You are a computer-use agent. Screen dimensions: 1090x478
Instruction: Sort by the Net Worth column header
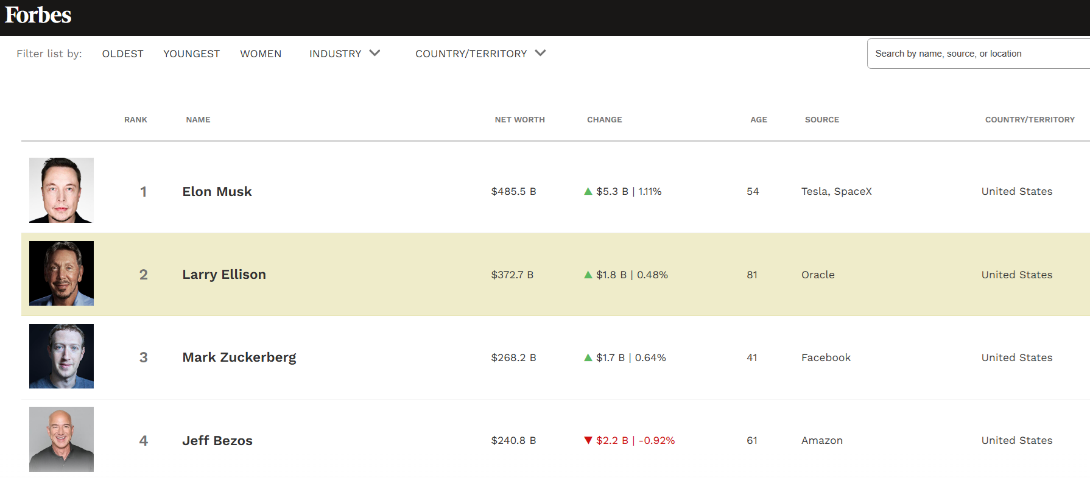tap(519, 120)
